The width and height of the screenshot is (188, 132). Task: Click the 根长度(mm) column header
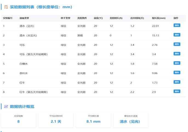(159, 18)
